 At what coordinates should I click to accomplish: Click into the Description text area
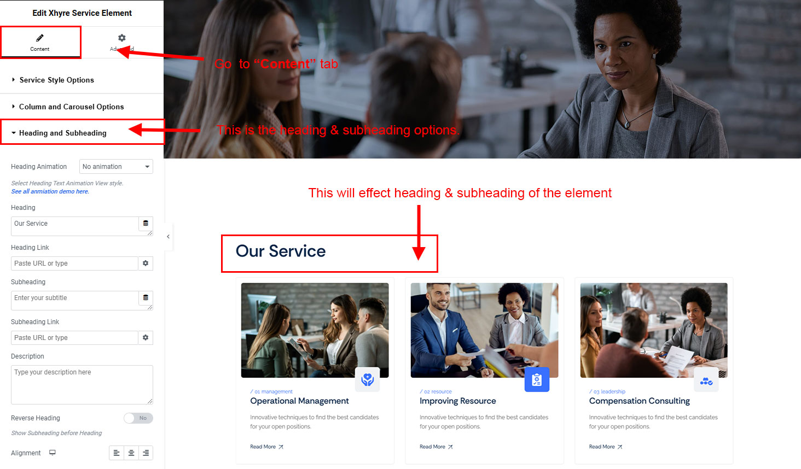[82, 385]
